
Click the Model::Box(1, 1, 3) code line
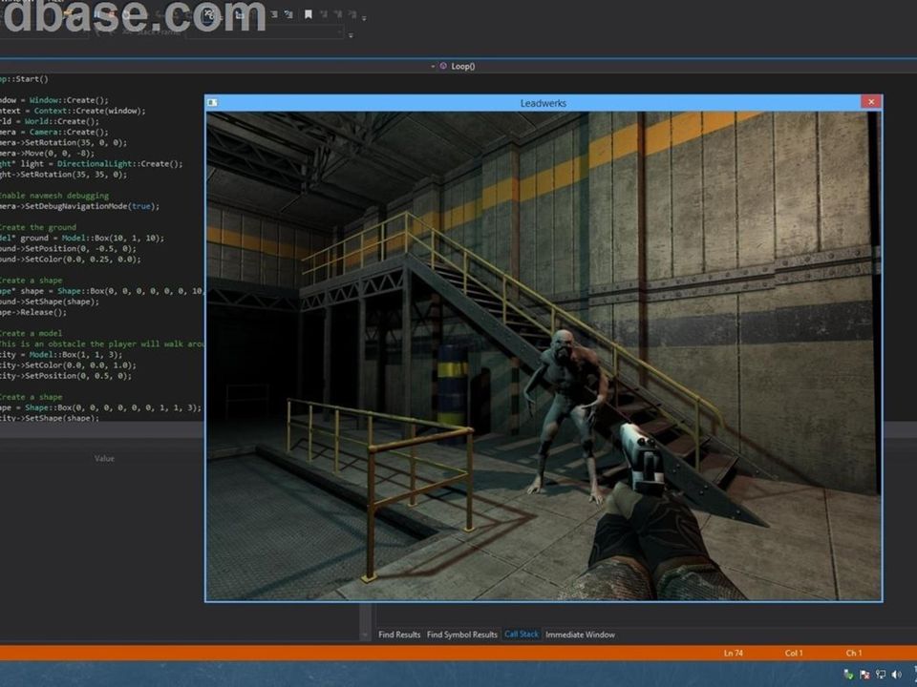61,355
